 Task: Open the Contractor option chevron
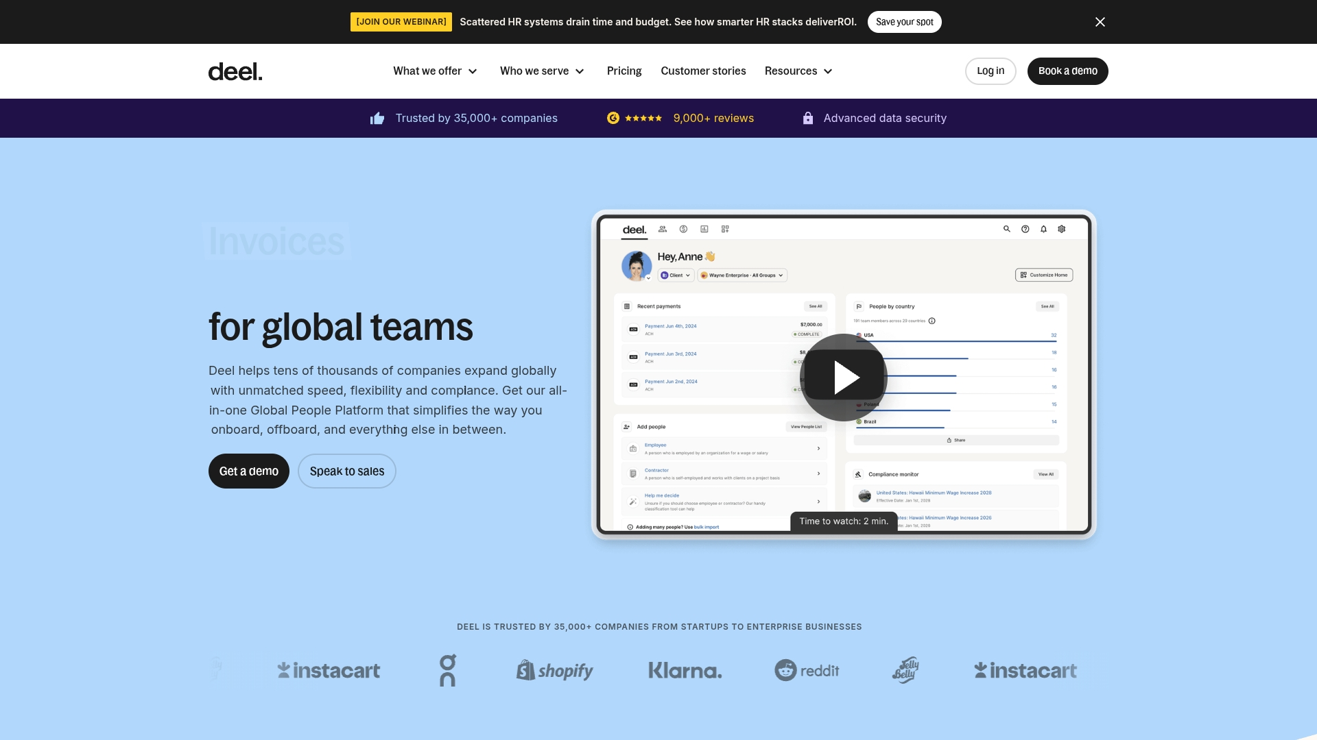[x=818, y=473]
